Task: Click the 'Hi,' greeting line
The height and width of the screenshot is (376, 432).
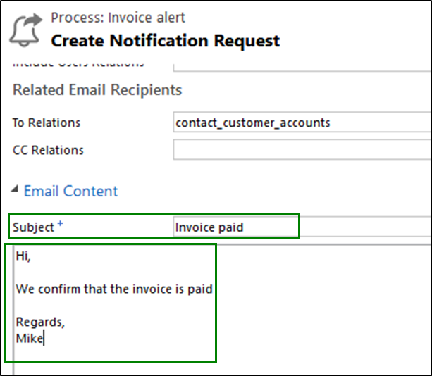Action: [23, 256]
